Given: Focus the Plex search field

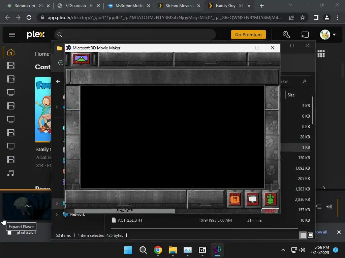Looking at the screenshot, I should (135, 35).
